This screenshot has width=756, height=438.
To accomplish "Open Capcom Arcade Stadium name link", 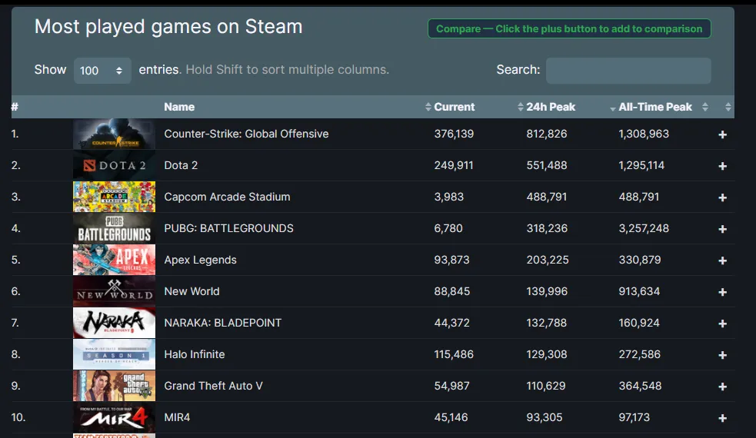I will pyautogui.click(x=227, y=197).
